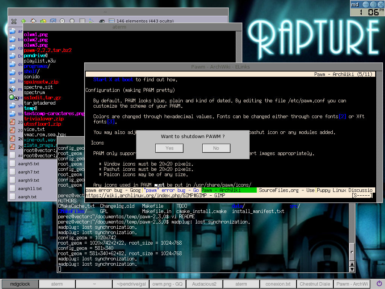This screenshot has height=289, width=385.
Task: Refresh the directory listing with blue arrows icon
Action: pos(53,21)
